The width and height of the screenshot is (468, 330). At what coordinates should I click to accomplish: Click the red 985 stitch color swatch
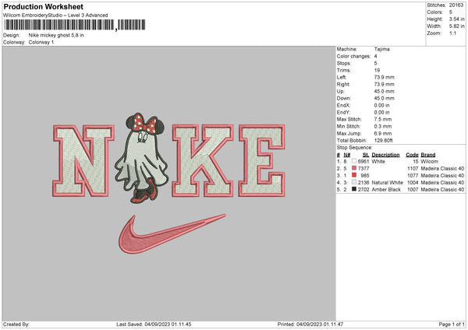[354, 175]
